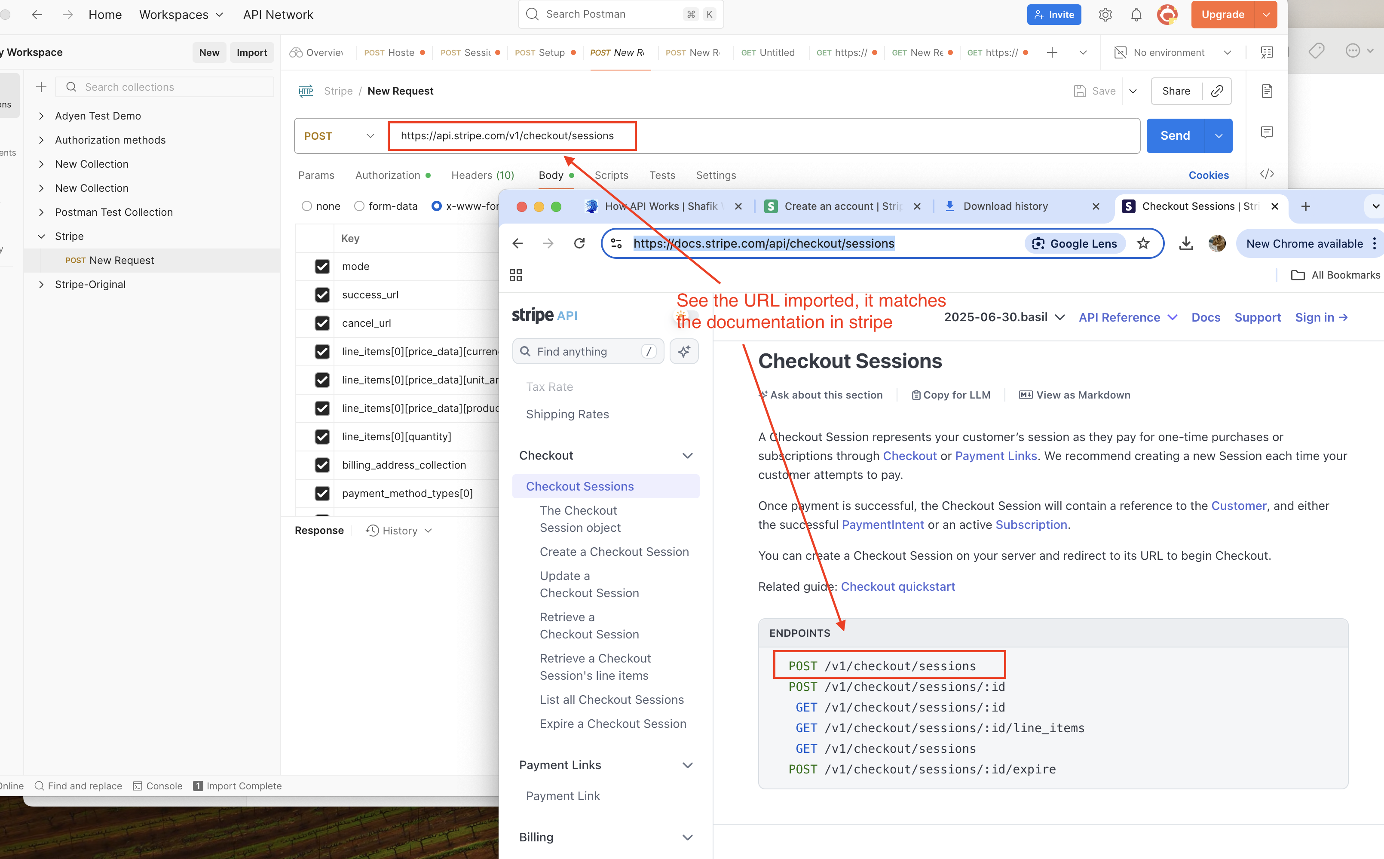
Task: Uncheck the success_url key row
Action: point(322,295)
